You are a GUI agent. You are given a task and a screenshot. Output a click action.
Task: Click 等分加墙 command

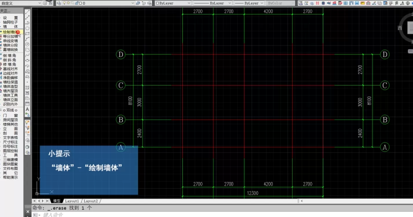pyautogui.click(x=10, y=36)
